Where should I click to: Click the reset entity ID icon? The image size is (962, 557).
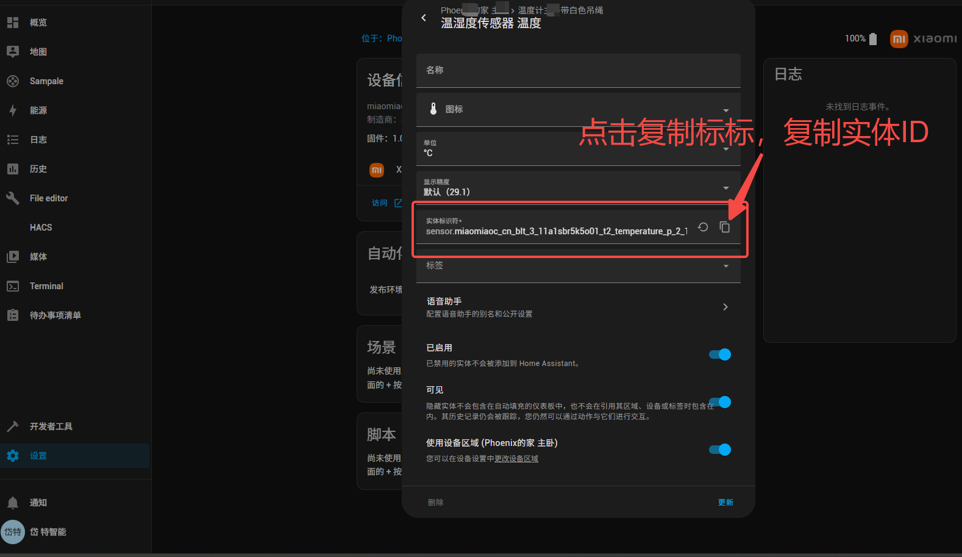pyautogui.click(x=703, y=227)
